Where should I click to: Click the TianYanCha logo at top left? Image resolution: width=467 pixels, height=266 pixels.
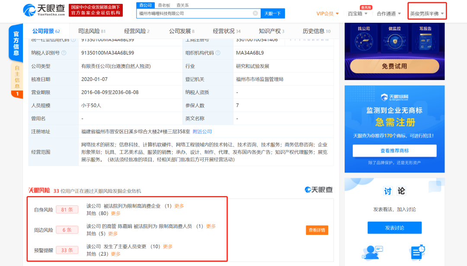[44, 10]
